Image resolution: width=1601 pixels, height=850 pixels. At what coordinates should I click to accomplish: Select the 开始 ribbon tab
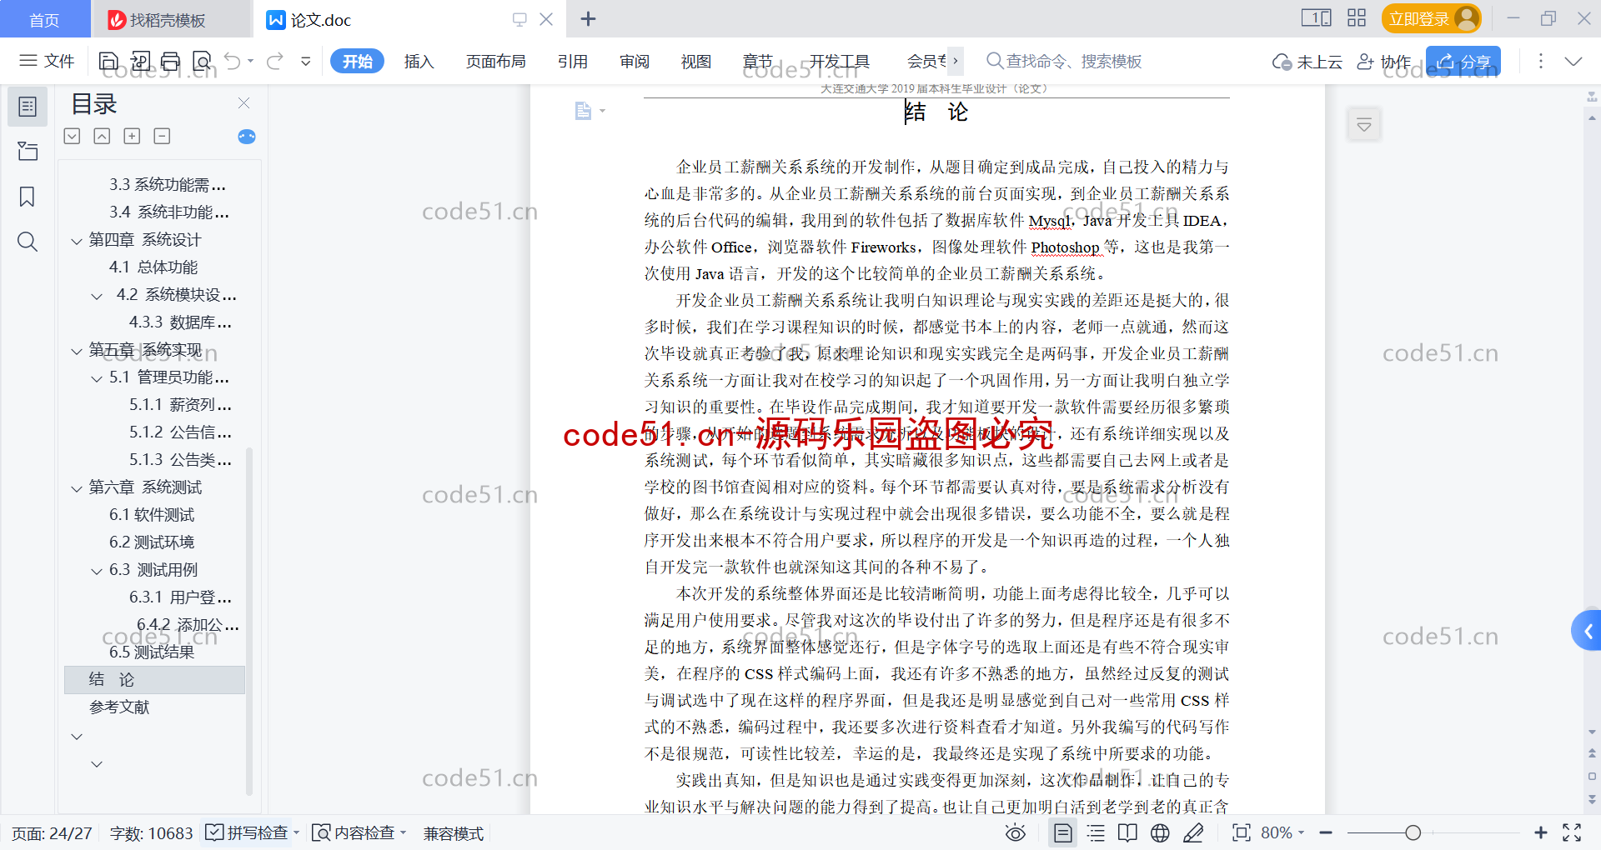tap(357, 61)
